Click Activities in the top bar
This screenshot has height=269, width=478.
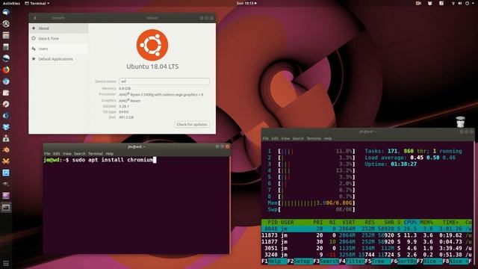coord(11,3)
